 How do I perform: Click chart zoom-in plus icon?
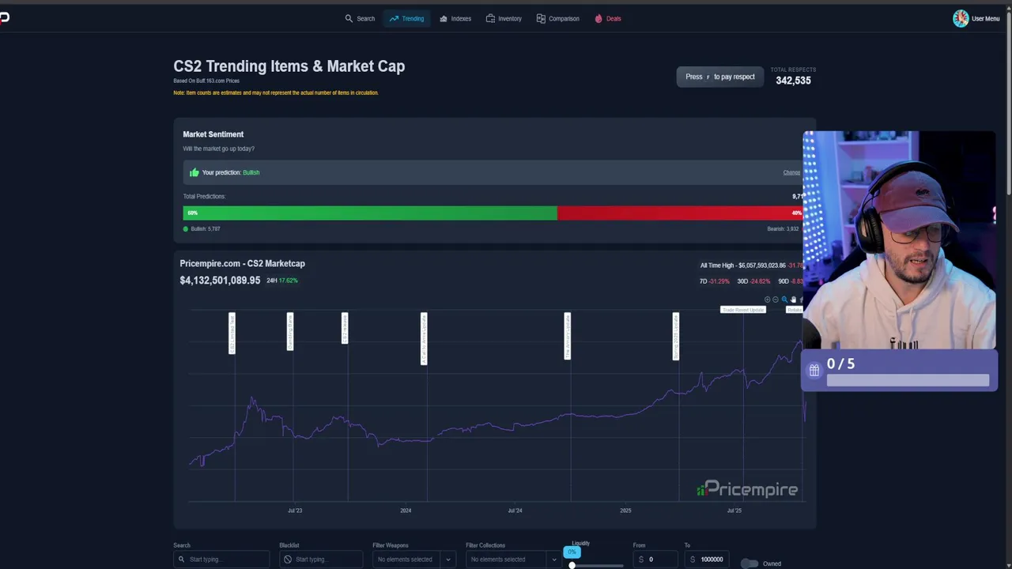point(767,300)
